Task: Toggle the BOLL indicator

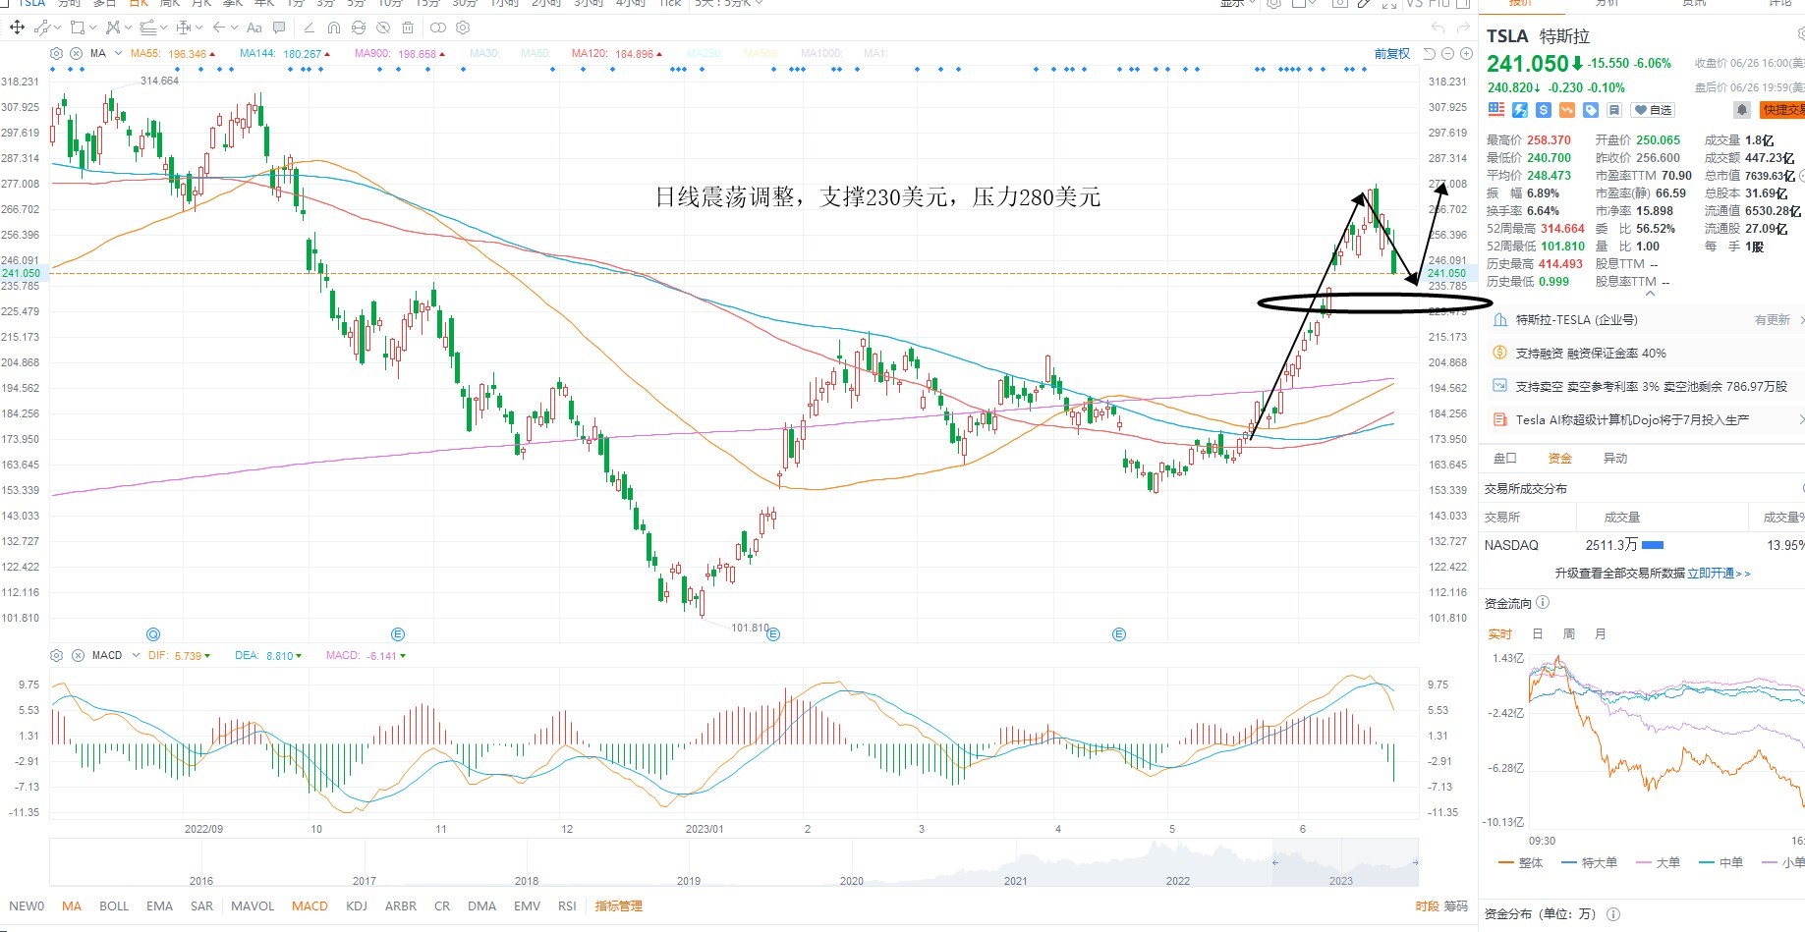Action: click(x=114, y=906)
